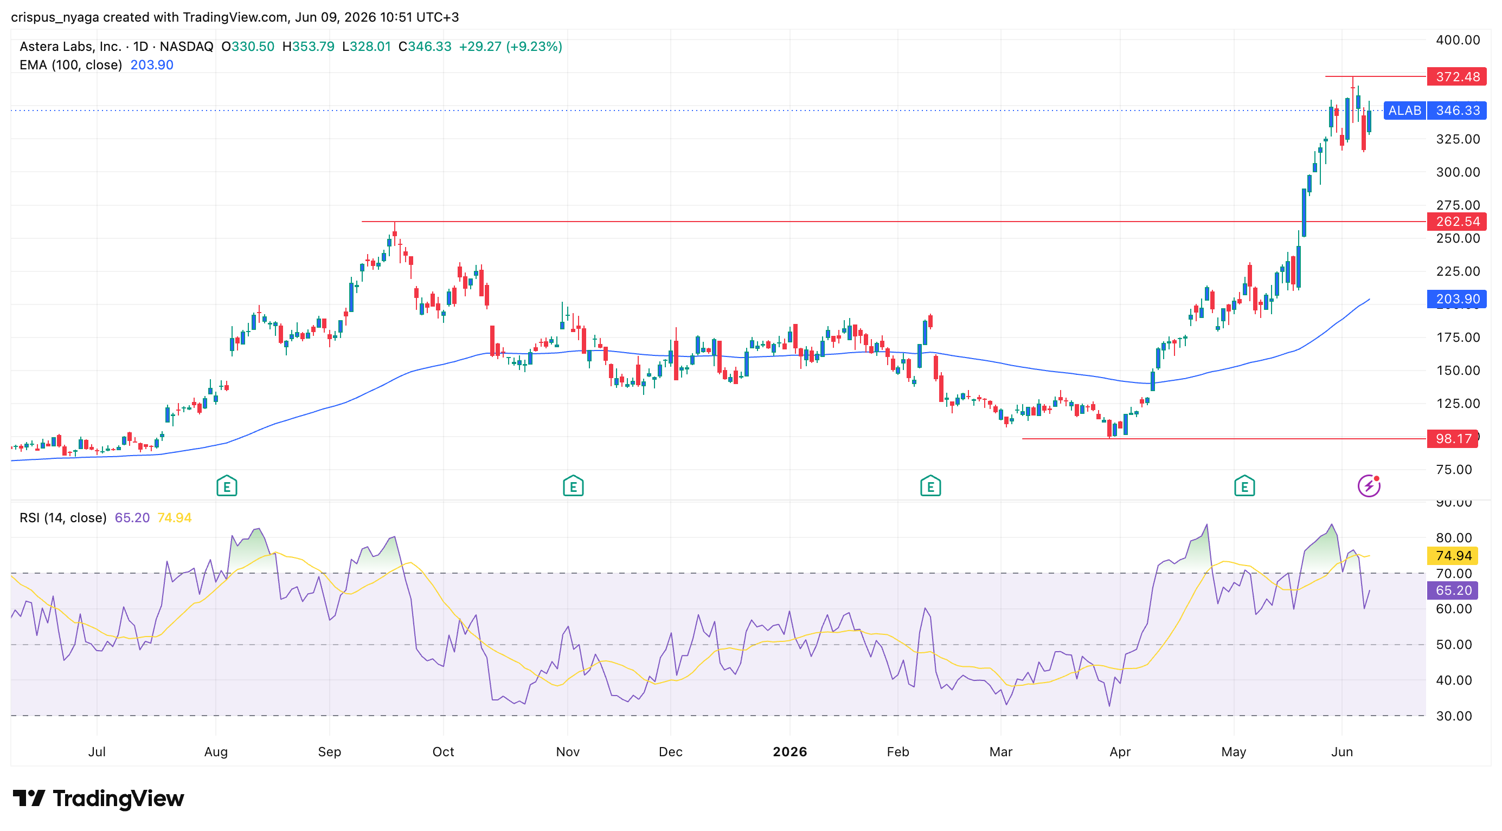Click the Oct month axis label
1502x831 pixels.
coord(443,752)
